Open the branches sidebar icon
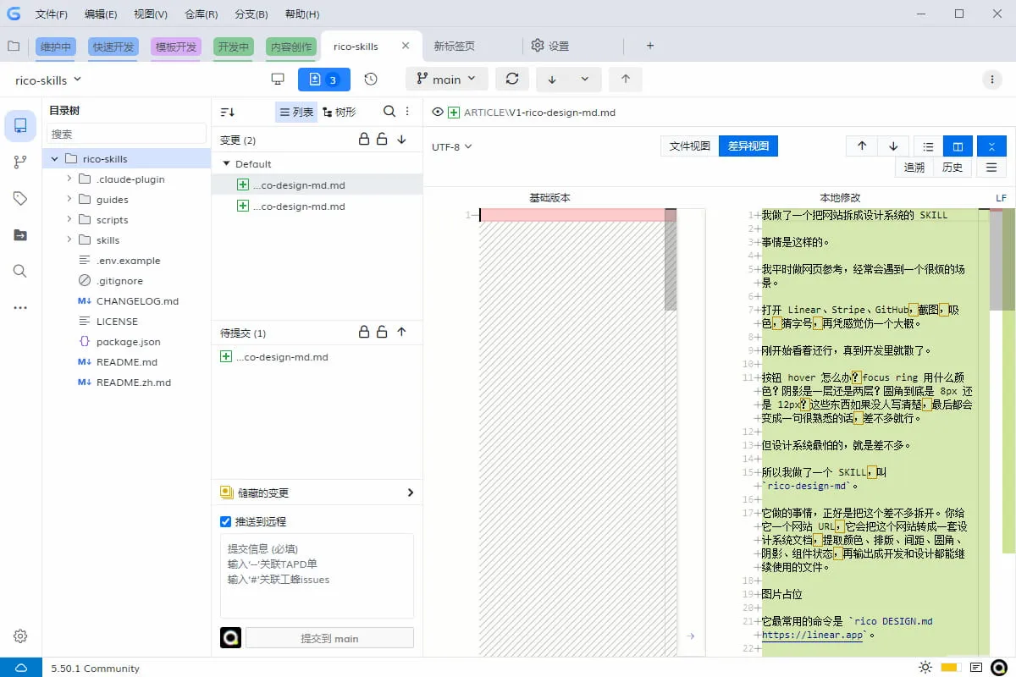 [20, 162]
